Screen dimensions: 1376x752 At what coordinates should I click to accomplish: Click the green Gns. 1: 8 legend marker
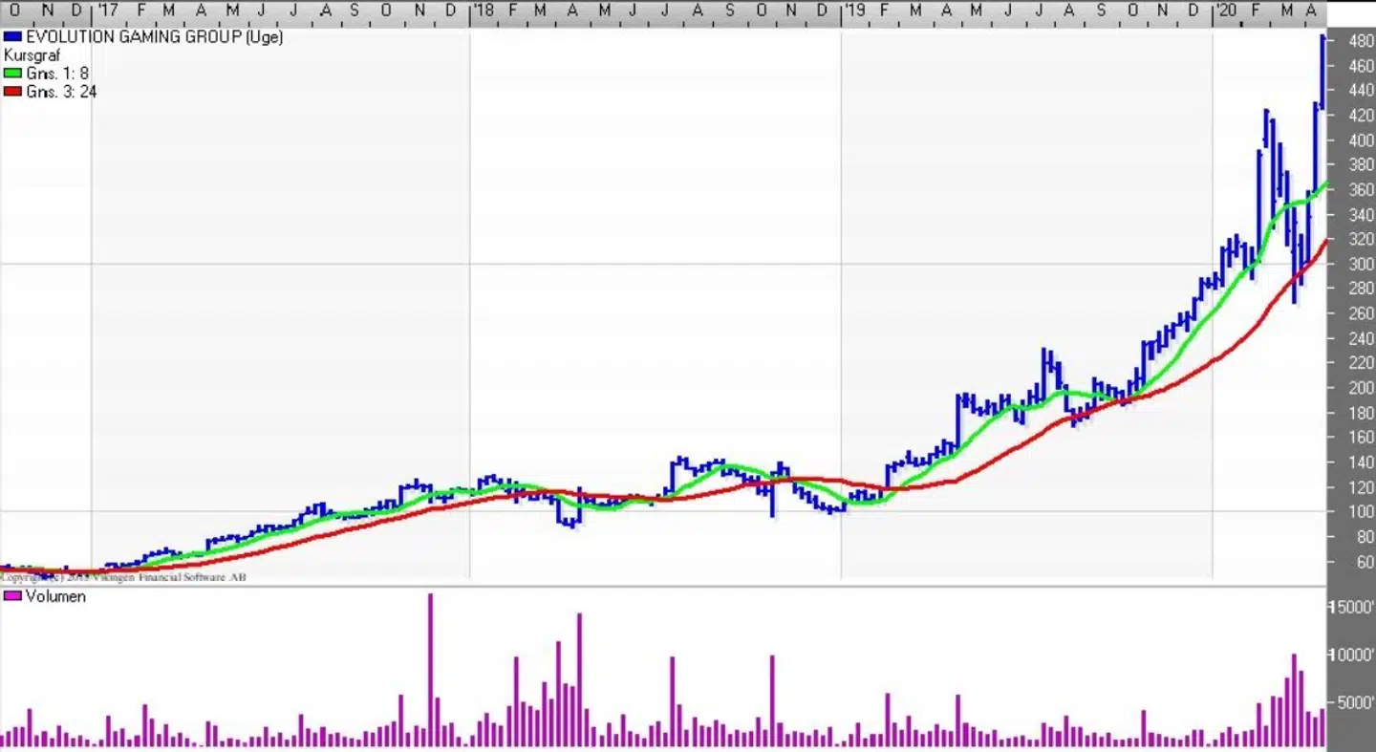(11, 73)
